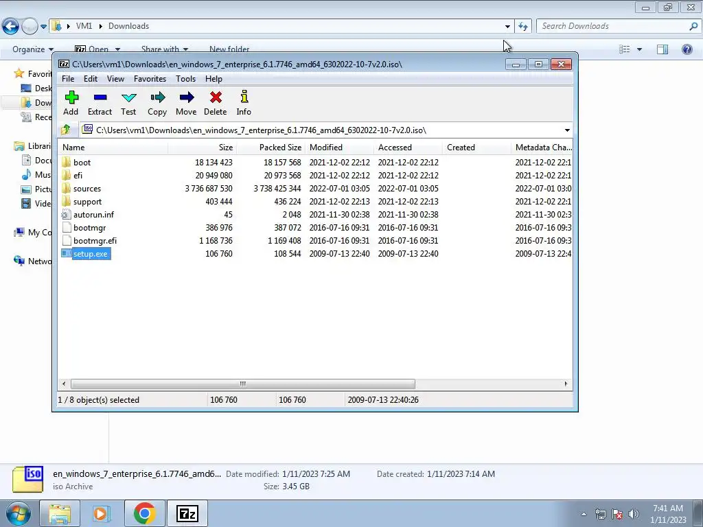Open the Favorites menu

(x=150, y=79)
